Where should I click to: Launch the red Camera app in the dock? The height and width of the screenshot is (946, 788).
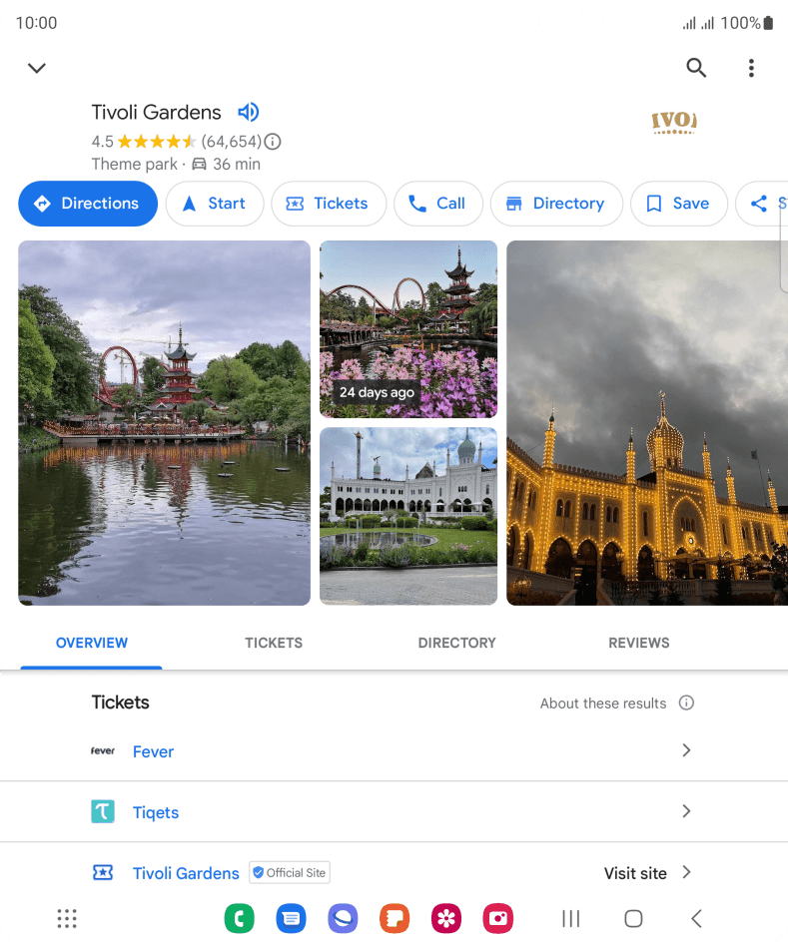(498, 919)
